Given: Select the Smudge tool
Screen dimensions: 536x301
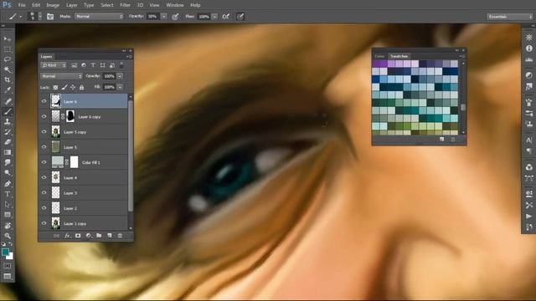Looking at the screenshot, I should click(8, 162).
